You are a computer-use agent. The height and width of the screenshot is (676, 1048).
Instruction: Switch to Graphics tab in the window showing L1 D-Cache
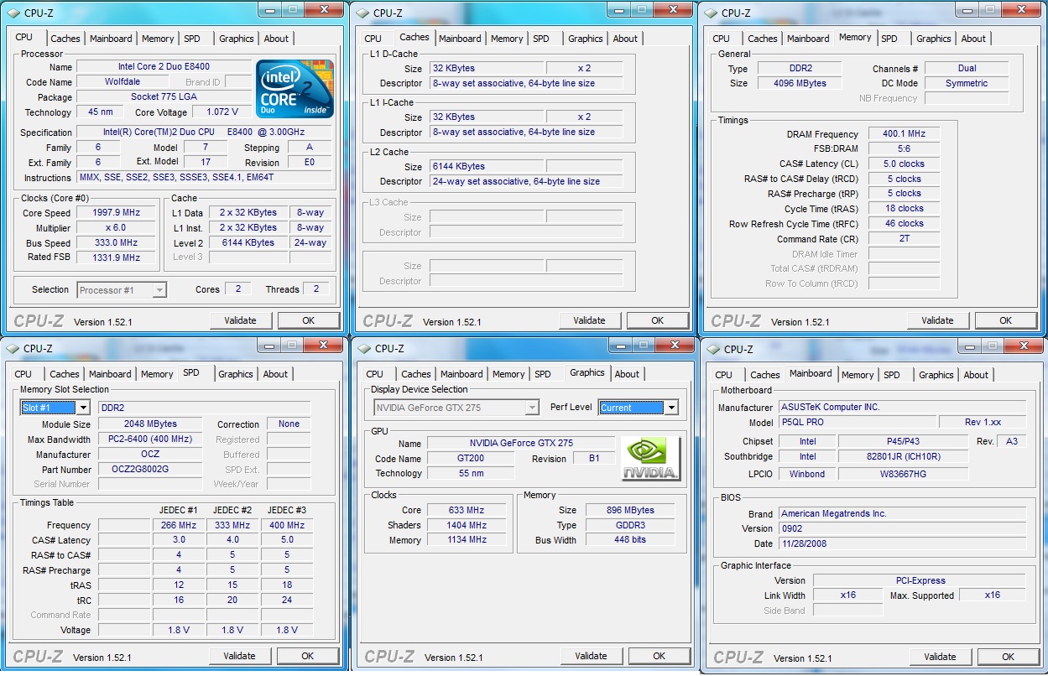click(x=585, y=39)
